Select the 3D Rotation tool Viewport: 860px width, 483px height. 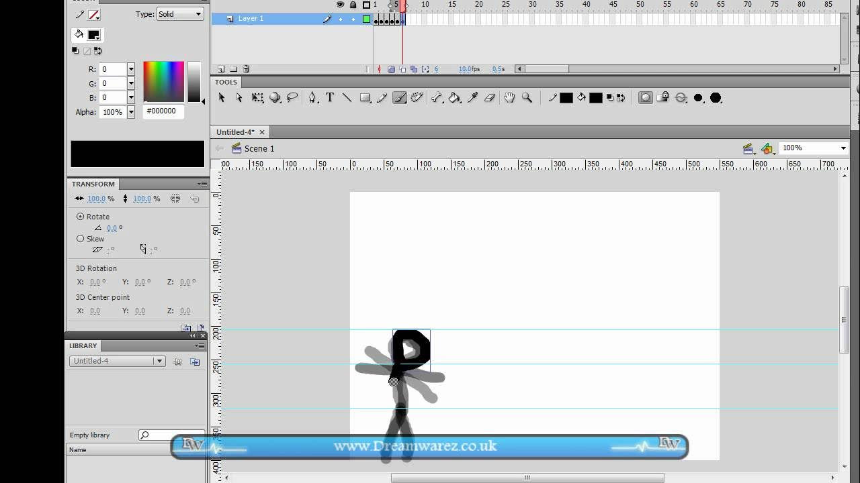pyautogui.click(x=275, y=98)
